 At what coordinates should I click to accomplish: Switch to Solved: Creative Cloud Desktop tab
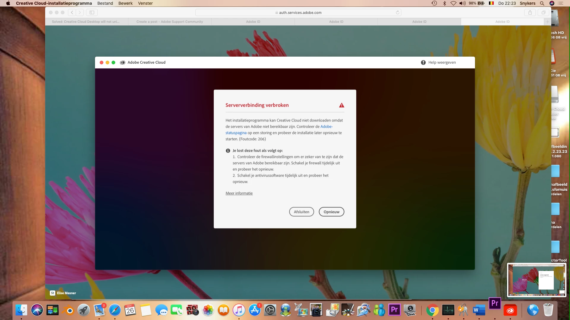(x=87, y=22)
